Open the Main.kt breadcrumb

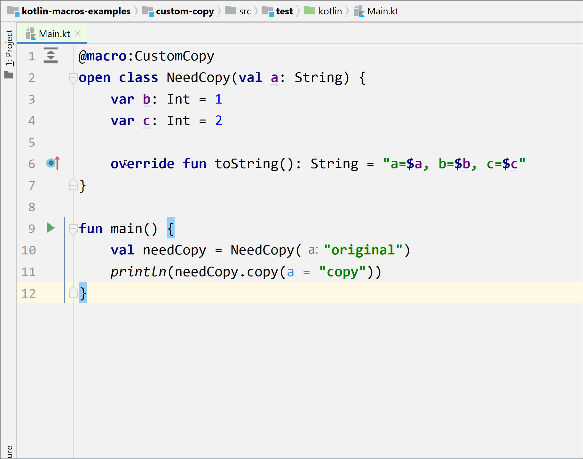click(x=383, y=11)
